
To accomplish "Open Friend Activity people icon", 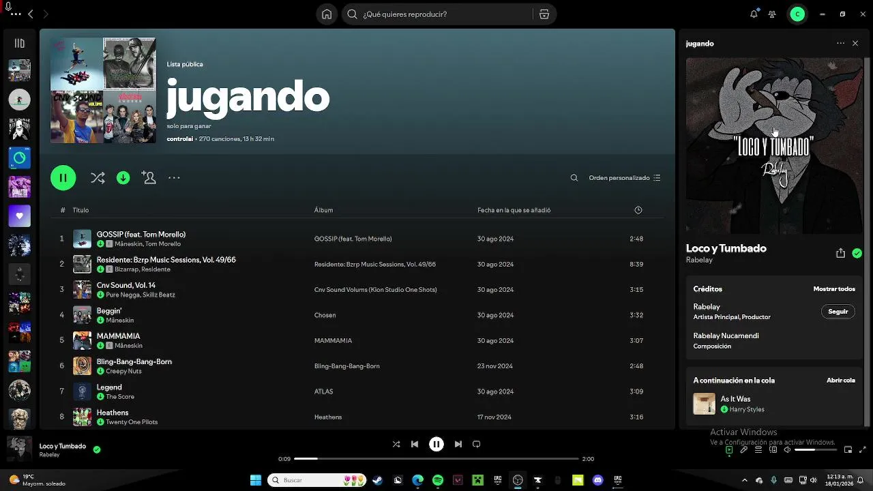I will 772,14.
